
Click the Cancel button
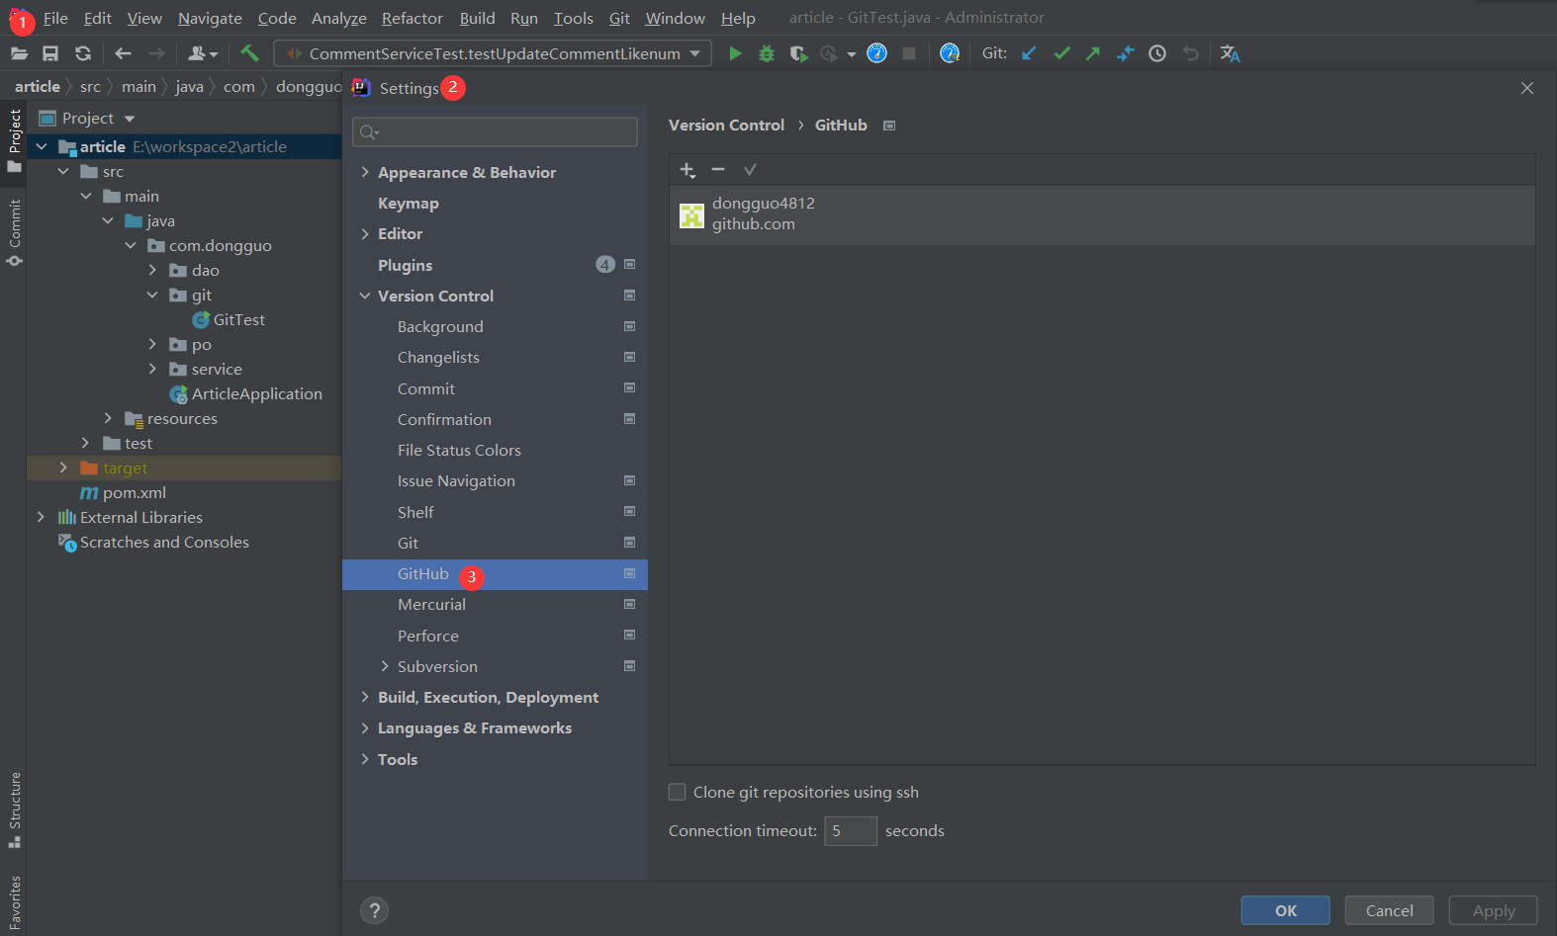[1390, 910]
